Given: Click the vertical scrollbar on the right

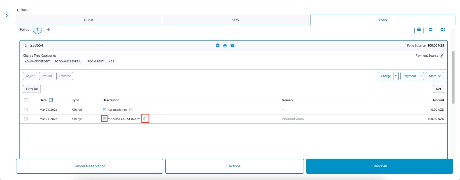Looking at the screenshot, I should pyautogui.click(x=453, y=77).
